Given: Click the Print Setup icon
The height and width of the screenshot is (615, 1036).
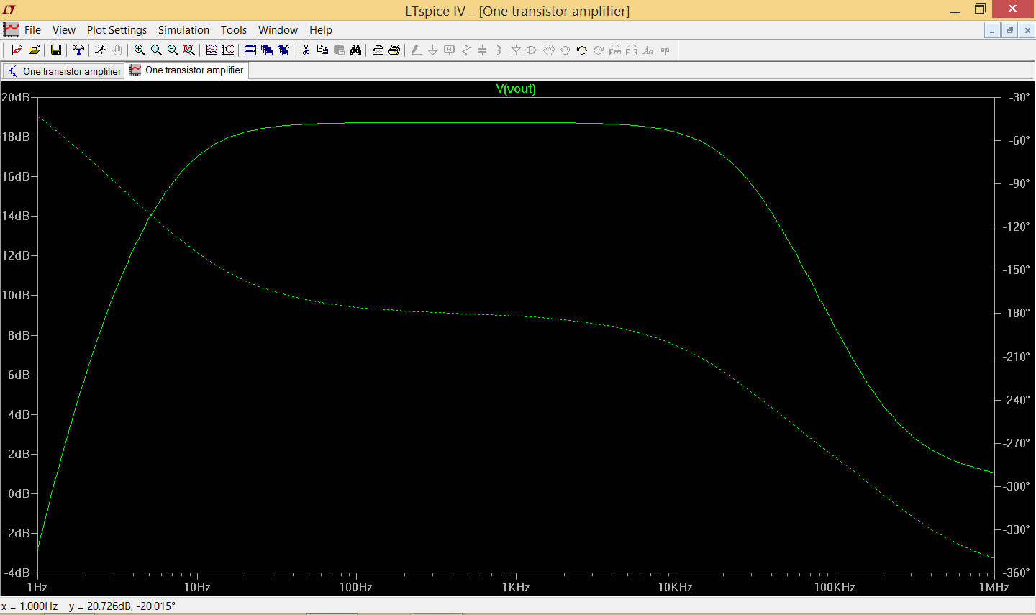Looking at the screenshot, I should coord(378,50).
